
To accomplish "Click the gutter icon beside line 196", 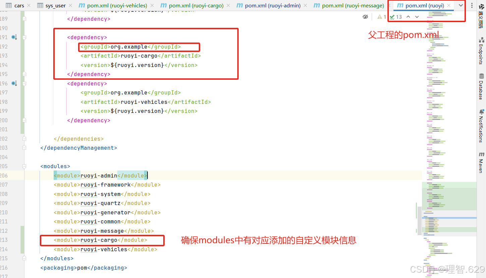I will pos(14,83).
